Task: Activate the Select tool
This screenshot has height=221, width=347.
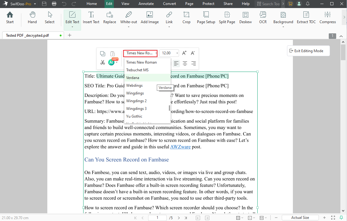Action: pyautogui.click(x=49, y=18)
